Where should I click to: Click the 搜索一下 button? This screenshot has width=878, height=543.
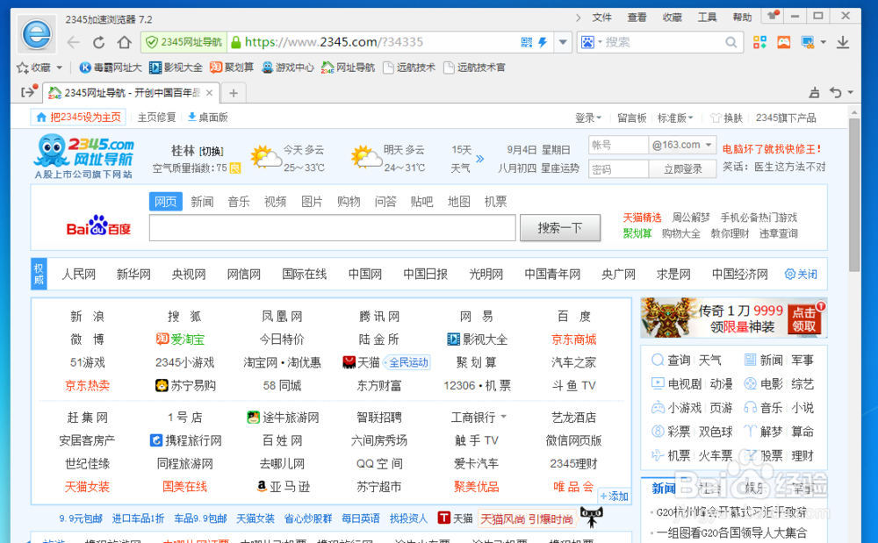tap(560, 227)
